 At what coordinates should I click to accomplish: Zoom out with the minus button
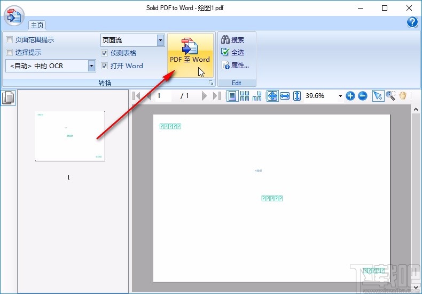(x=363, y=96)
